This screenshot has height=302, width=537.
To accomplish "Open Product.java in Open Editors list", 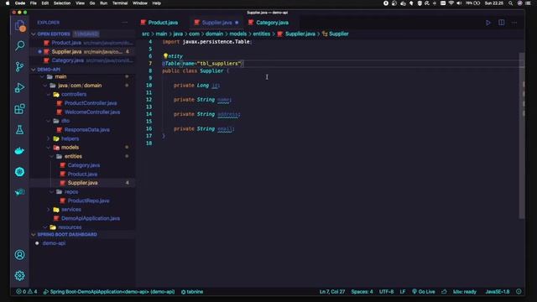I will tap(66, 43).
